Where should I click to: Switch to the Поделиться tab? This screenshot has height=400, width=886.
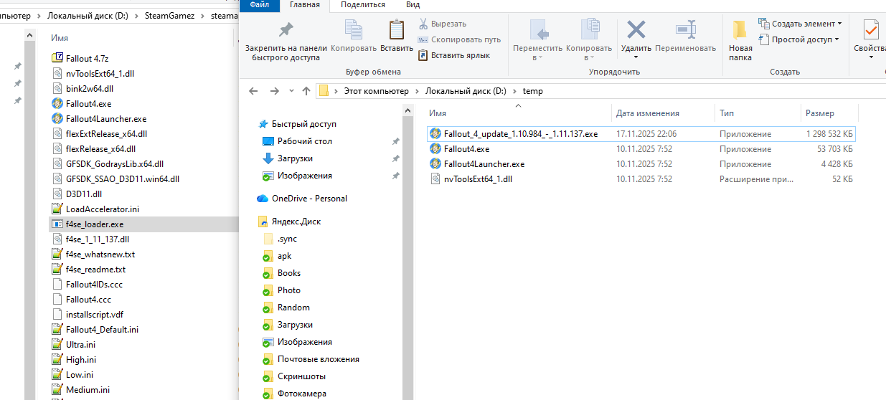point(362,4)
